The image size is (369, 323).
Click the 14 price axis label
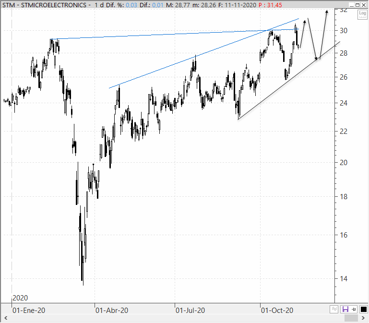point(344,279)
